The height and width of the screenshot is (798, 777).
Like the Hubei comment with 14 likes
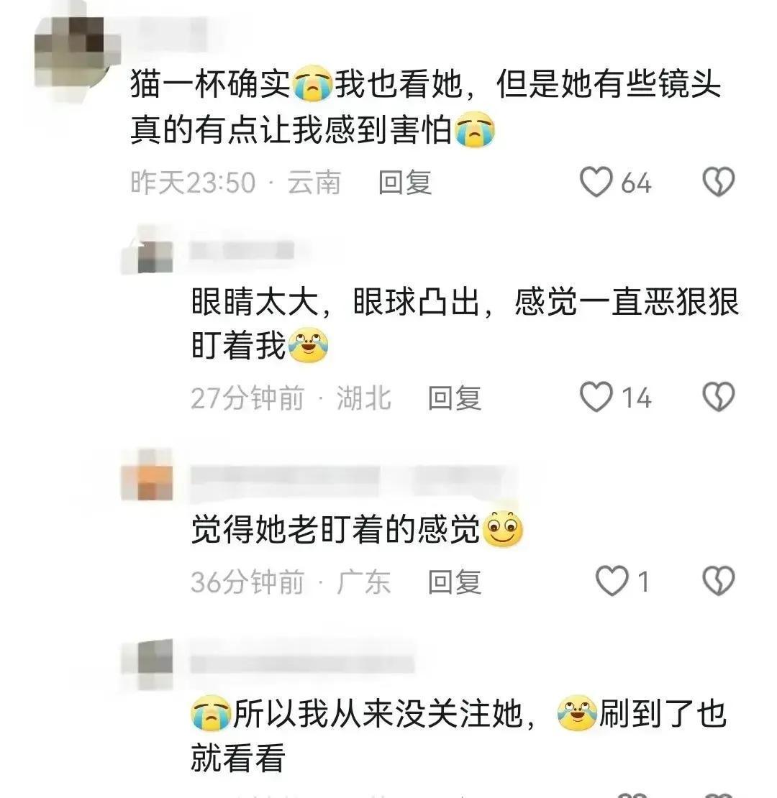(596, 397)
